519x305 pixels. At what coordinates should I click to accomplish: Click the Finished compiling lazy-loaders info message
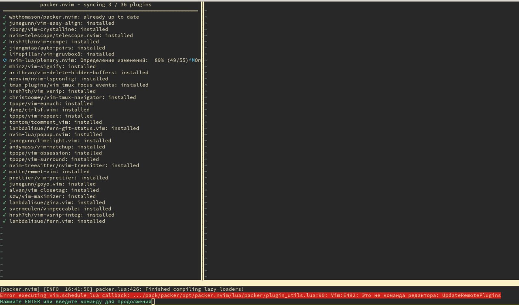(x=122, y=289)
